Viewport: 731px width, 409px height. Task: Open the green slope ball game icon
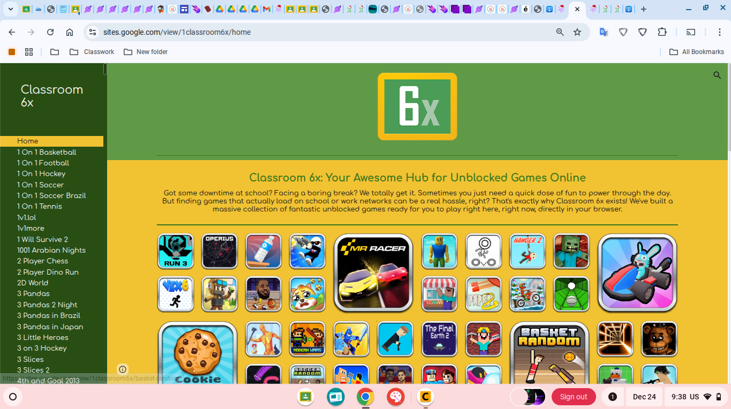tap(571, 294)
